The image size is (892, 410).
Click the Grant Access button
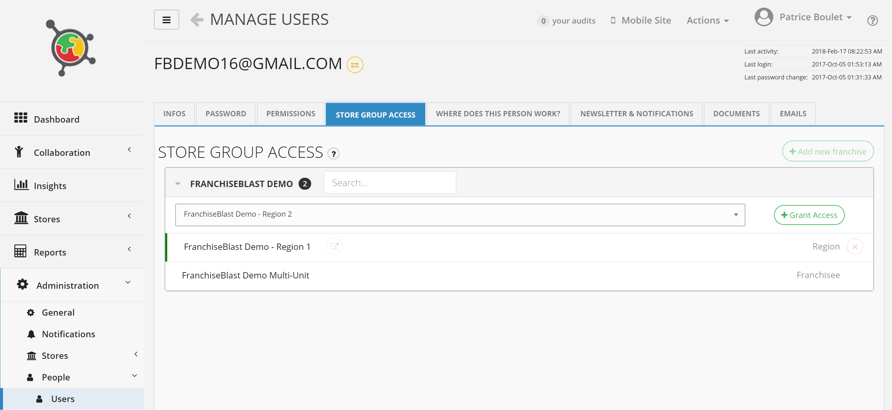[x=809, y=215]
